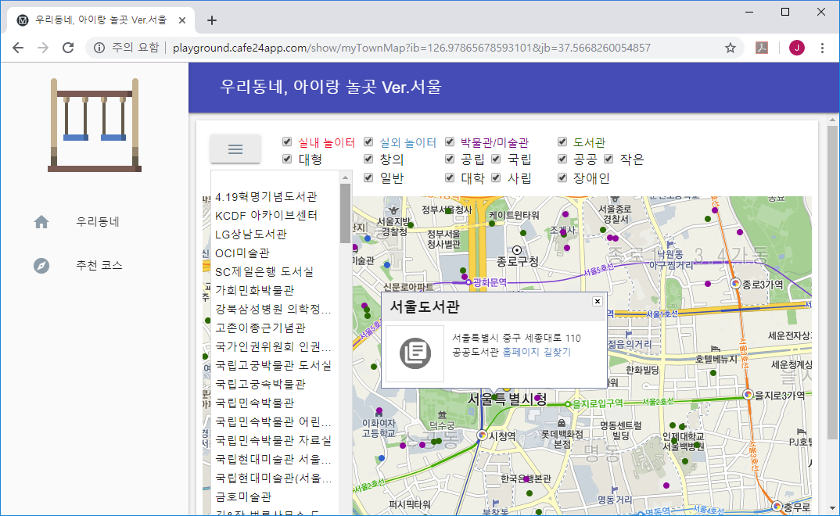Toggle the 공공 checkbox
Image resolution: width=840 pixels, height=516 pixels.
(562, 159)
